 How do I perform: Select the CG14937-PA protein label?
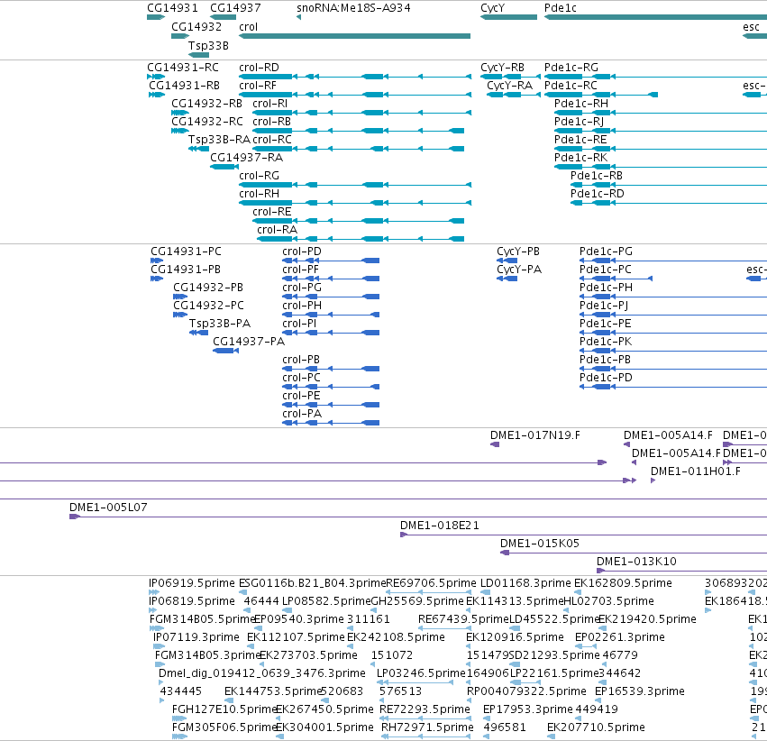249,341
